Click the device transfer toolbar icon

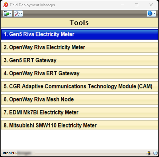click(6, 14)
